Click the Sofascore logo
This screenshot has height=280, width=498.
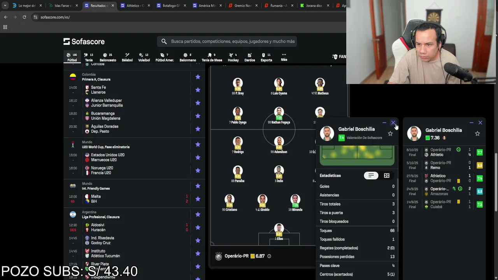click(x=84, y=42)
